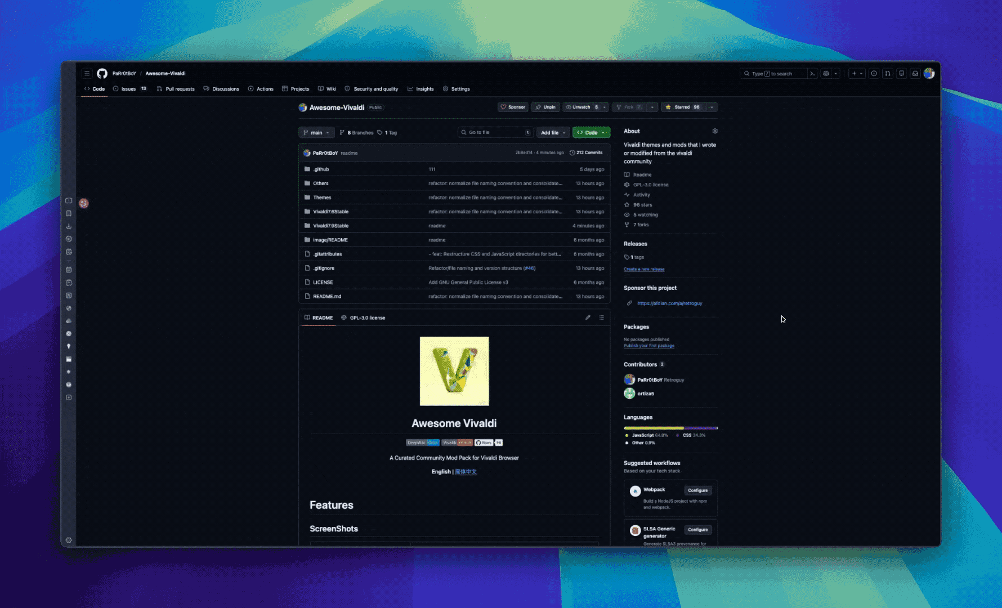Open the Vivaldi bookmarks panel icon

69,213
